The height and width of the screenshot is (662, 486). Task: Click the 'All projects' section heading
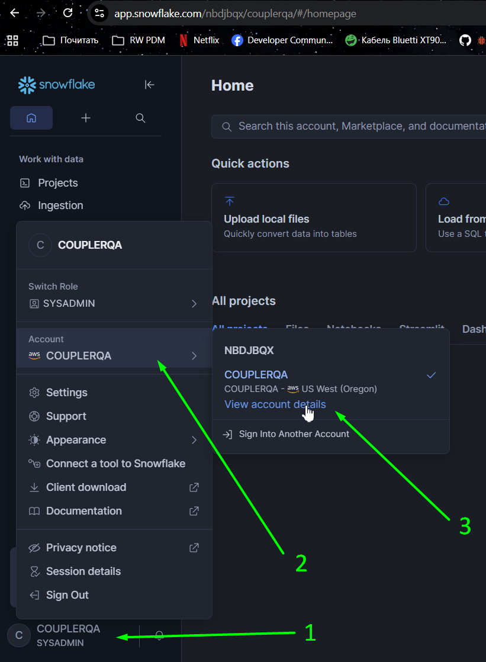[244, 301]
